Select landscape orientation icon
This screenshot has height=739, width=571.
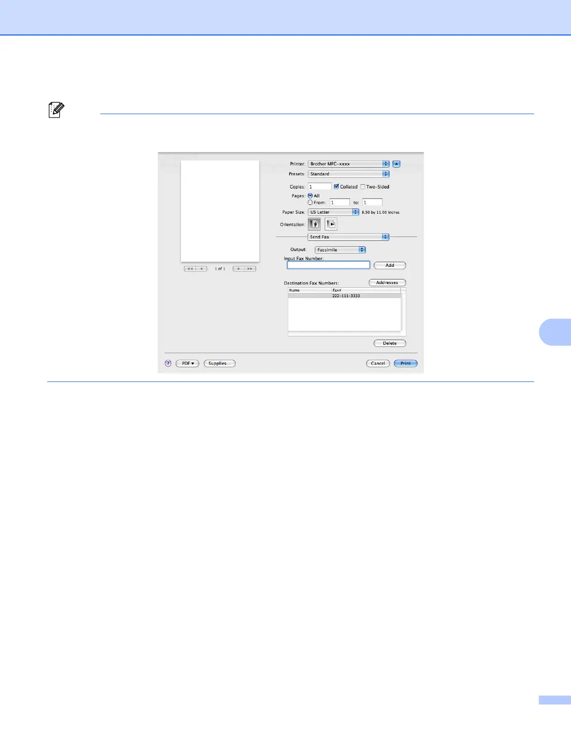click(331, 224)
